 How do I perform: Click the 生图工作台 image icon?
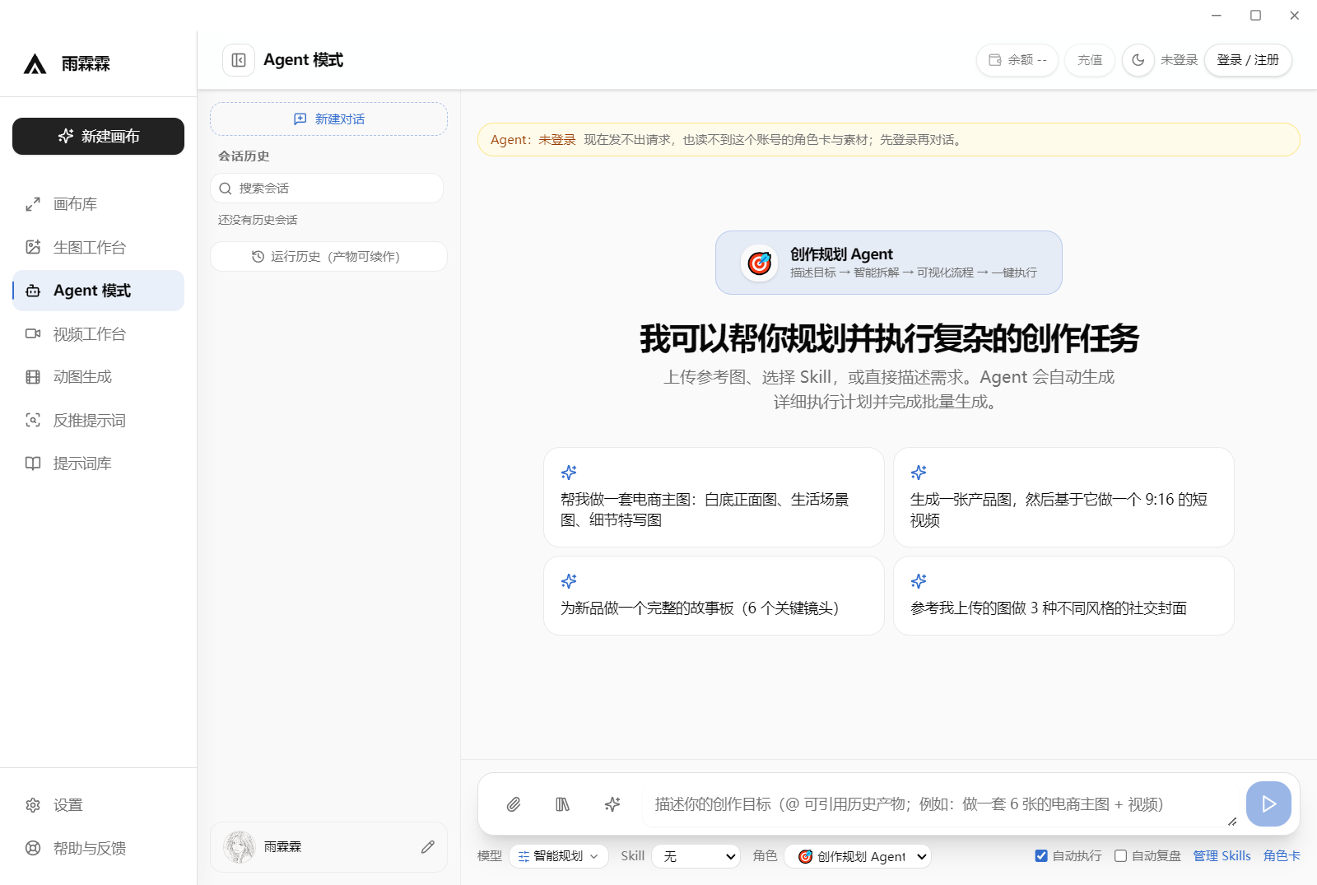point(33,247)
